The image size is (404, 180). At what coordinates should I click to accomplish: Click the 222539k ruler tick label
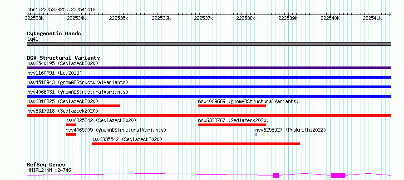coord(288,19)
